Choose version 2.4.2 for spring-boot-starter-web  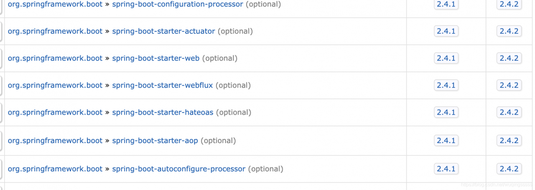[509, 58]
